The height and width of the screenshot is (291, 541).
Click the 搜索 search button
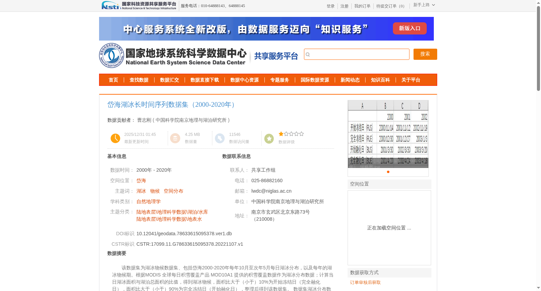point(425,54)
